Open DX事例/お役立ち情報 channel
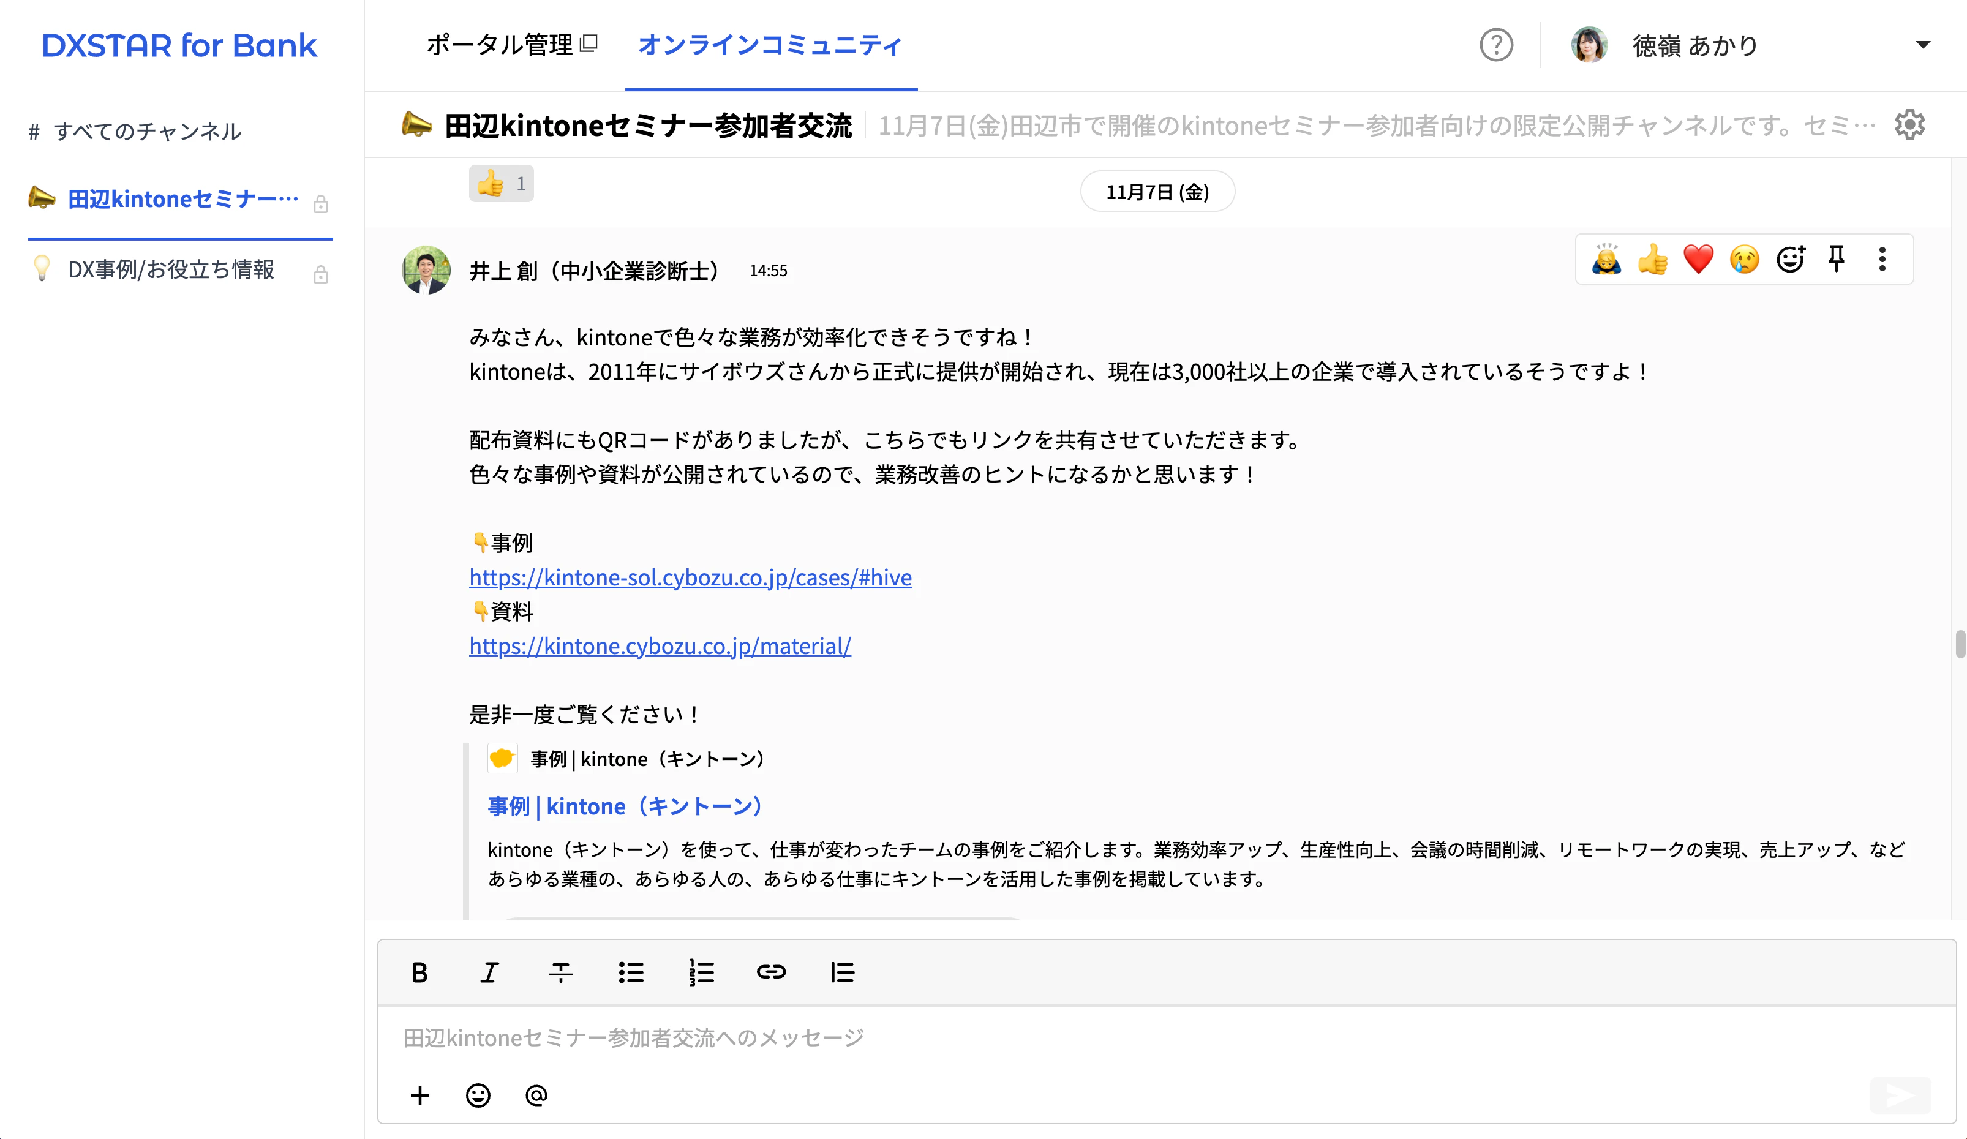1967x1139 pixels. 180,269
